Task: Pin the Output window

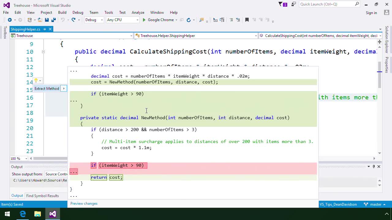Action: click(373, 167)
